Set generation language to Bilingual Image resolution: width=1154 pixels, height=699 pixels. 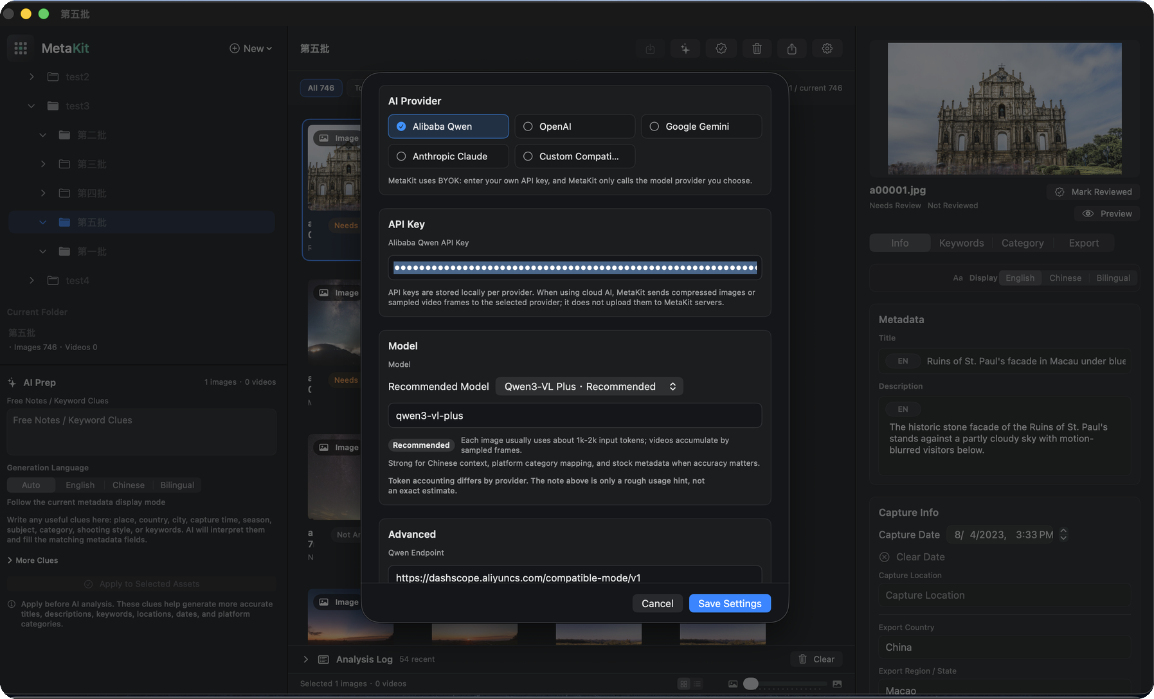(177, 485)
